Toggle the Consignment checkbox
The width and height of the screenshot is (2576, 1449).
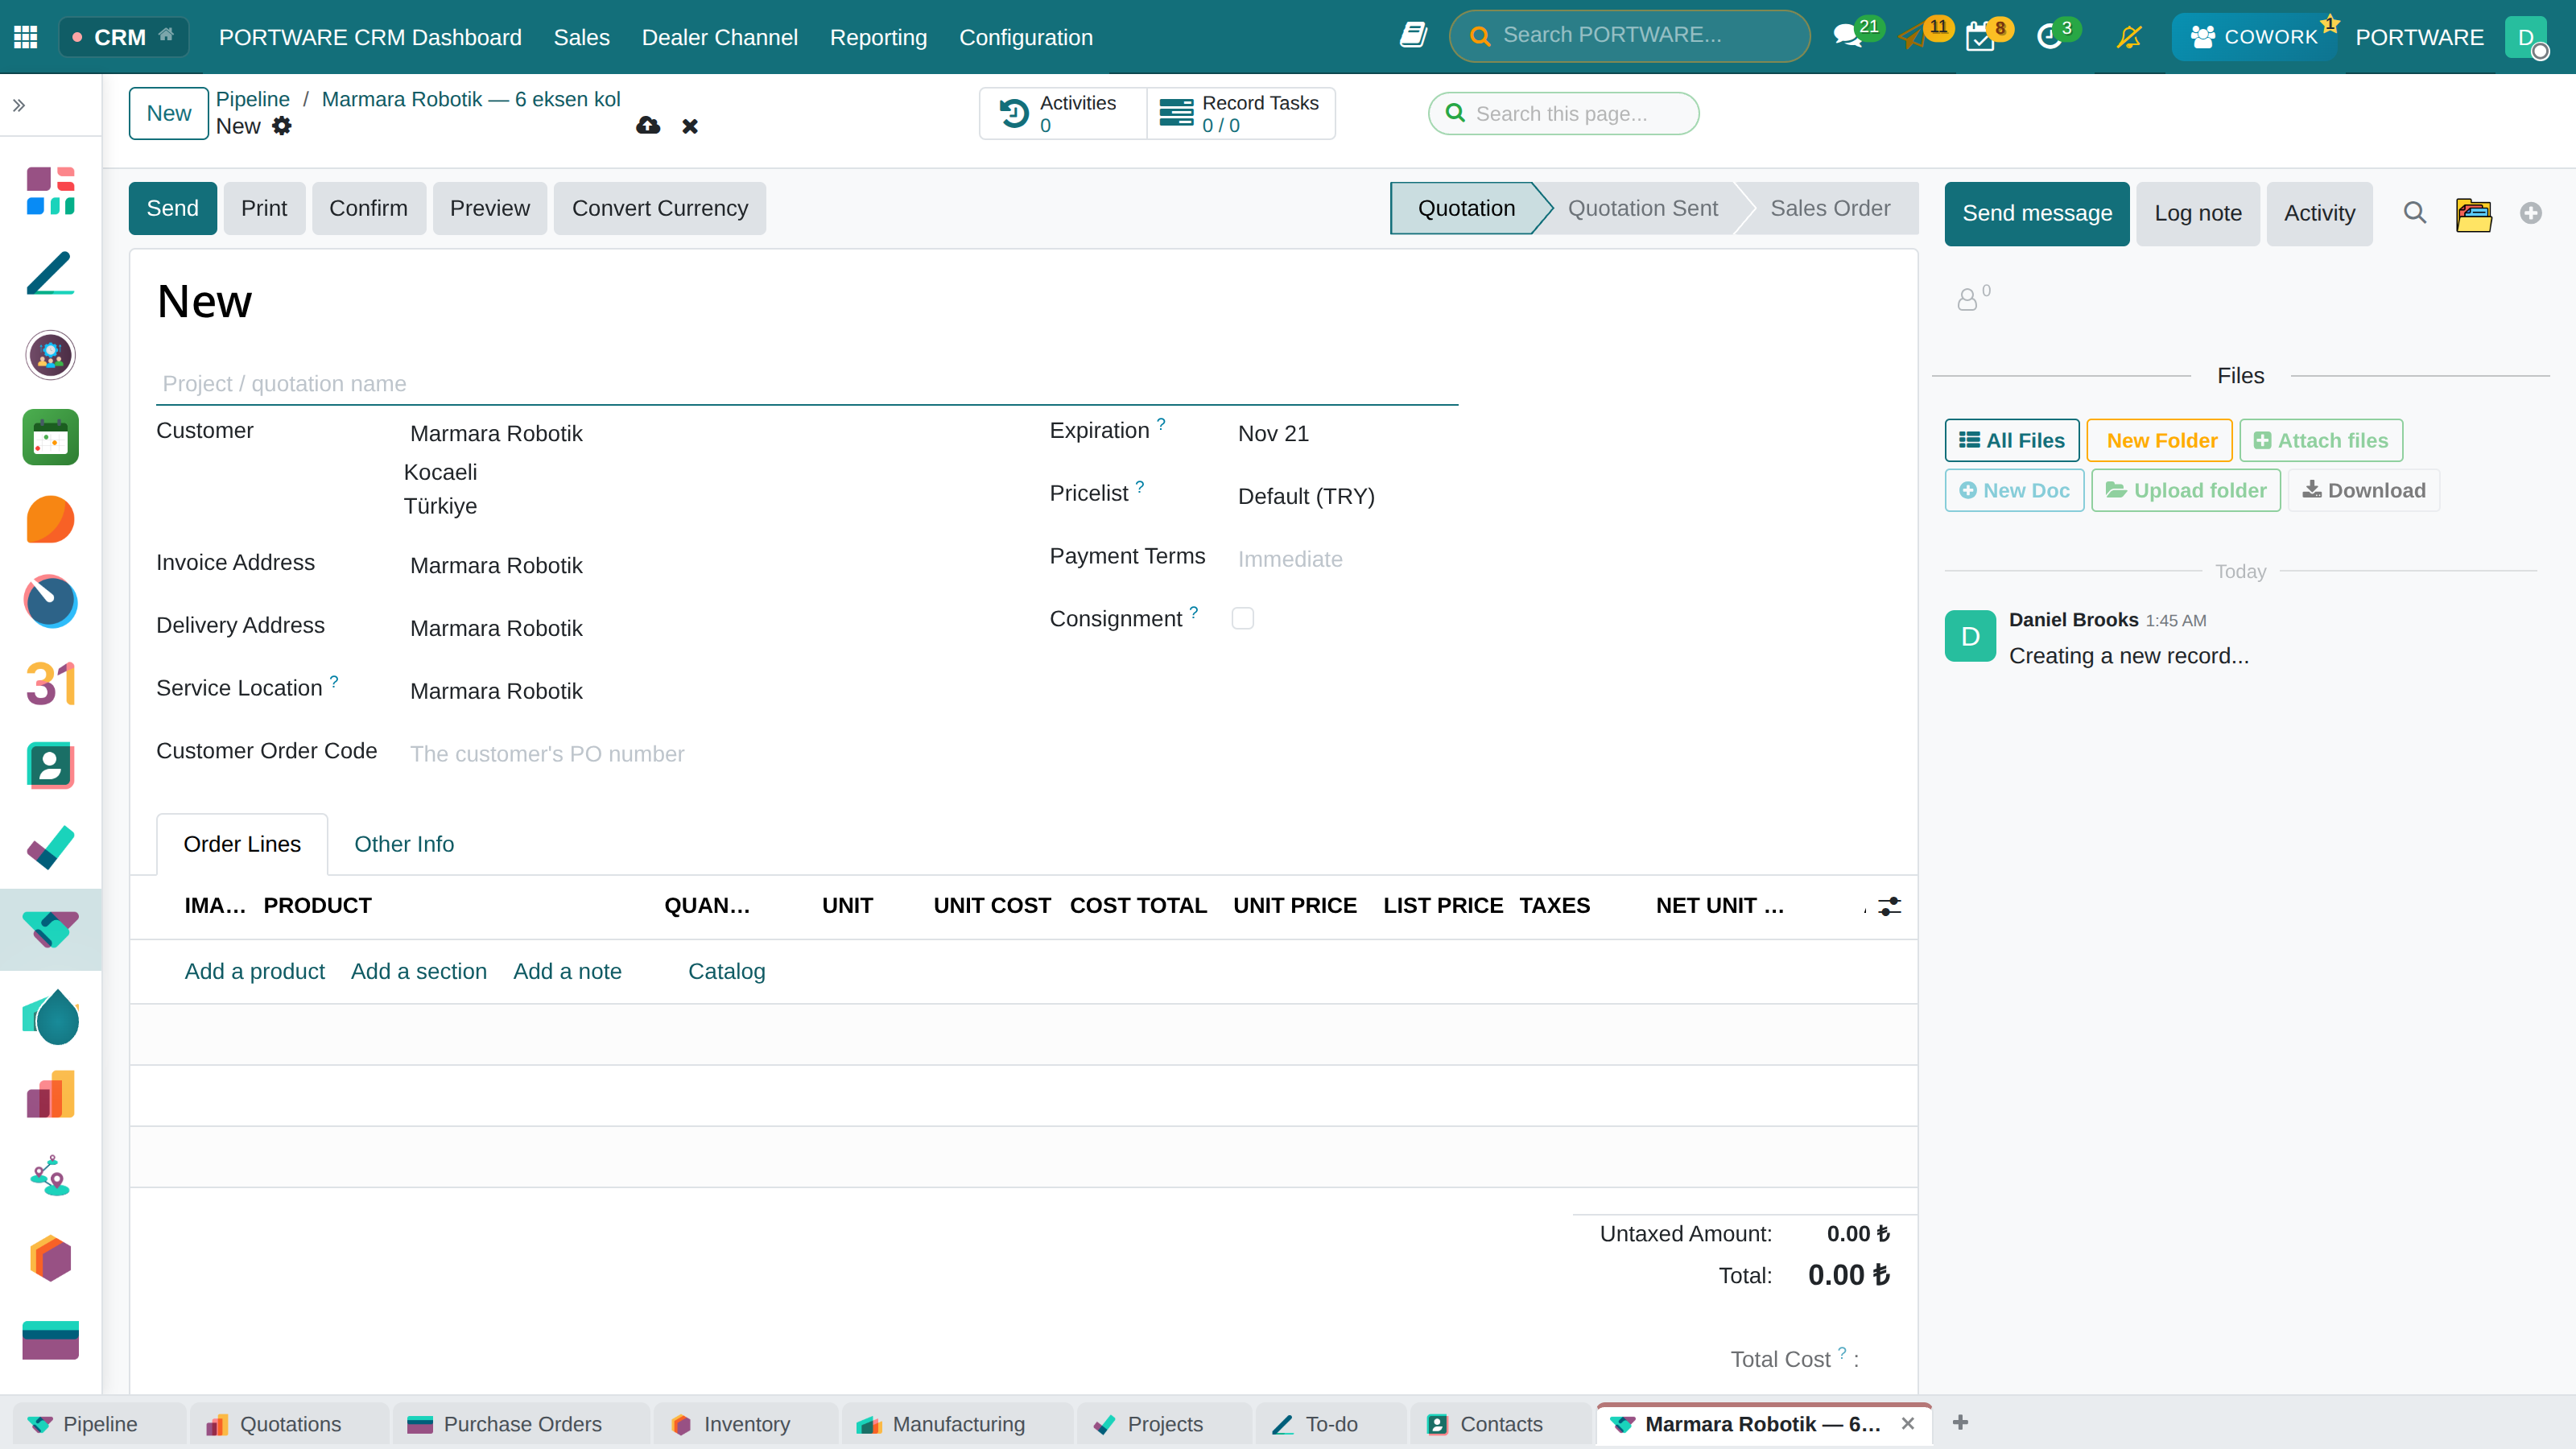pyautogui.click(x=1243, y=619)
